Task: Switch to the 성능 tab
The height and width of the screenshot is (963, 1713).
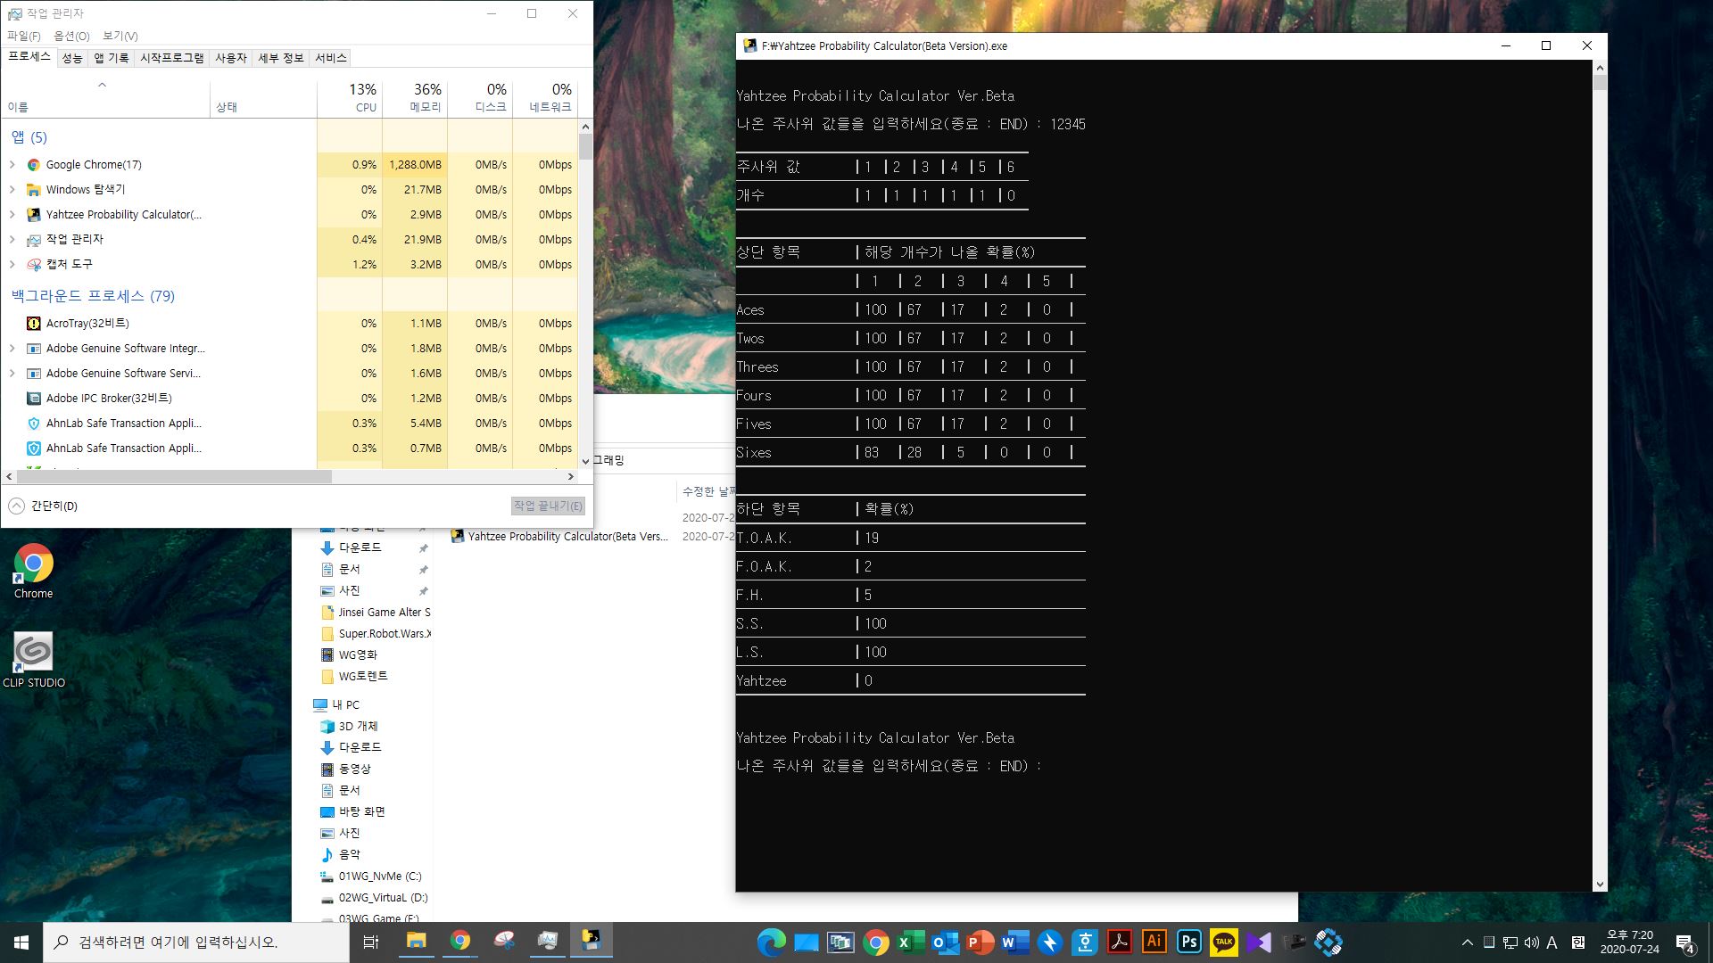Action: pos(71,58)
